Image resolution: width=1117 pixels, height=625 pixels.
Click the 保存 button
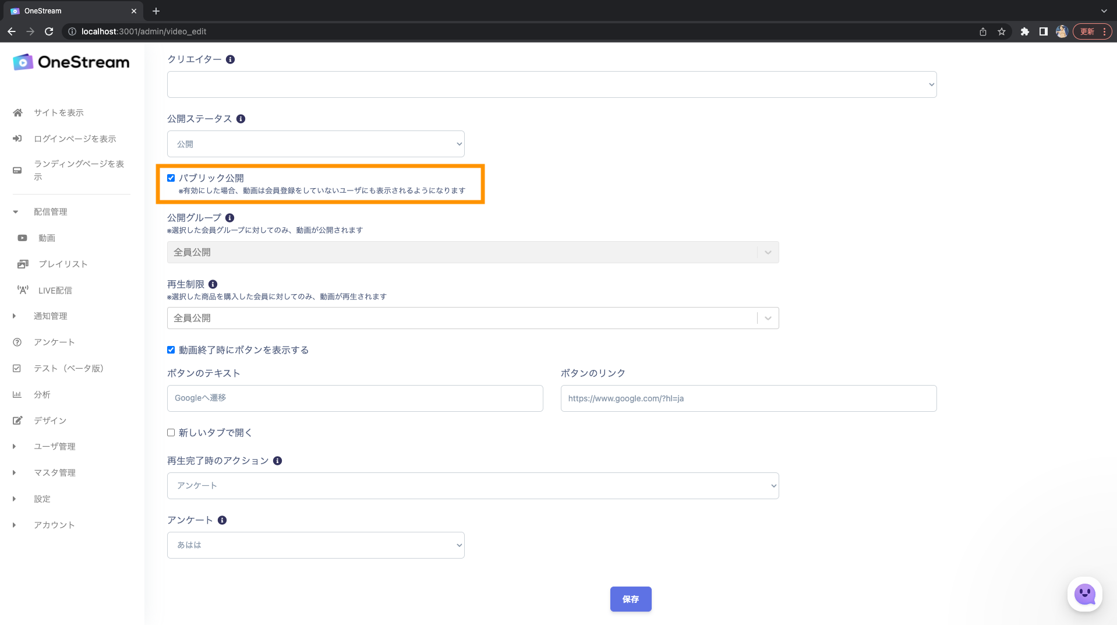(x=631, y=599)
